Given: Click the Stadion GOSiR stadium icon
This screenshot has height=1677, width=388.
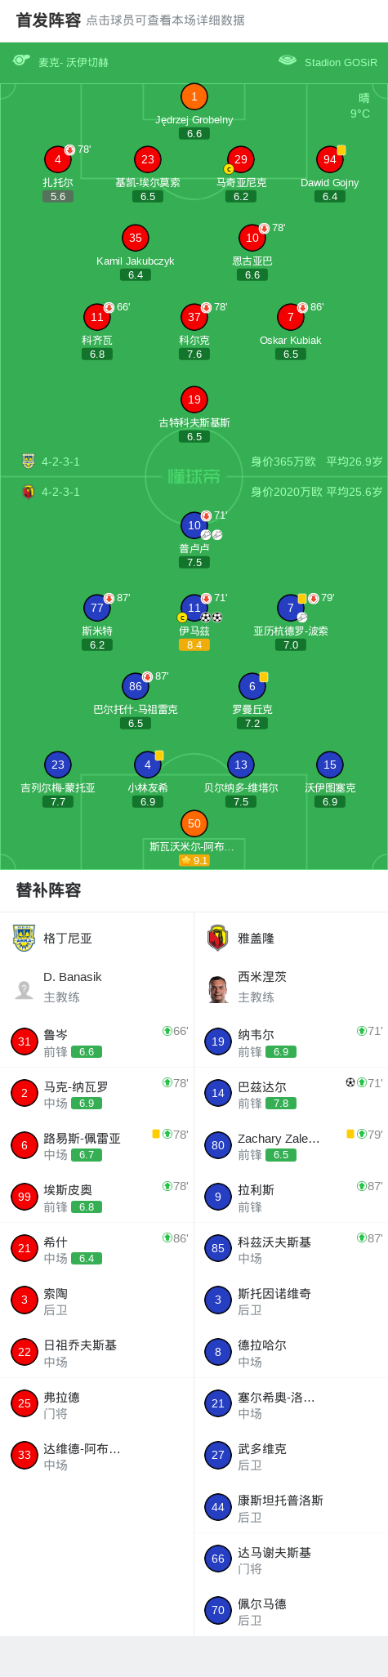Looking at the screenshot, I should (288, 60).
